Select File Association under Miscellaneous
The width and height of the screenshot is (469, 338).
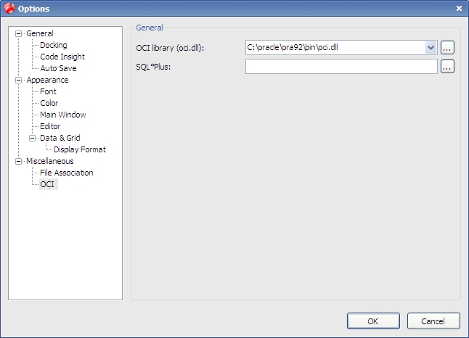(x=66, y=173)
